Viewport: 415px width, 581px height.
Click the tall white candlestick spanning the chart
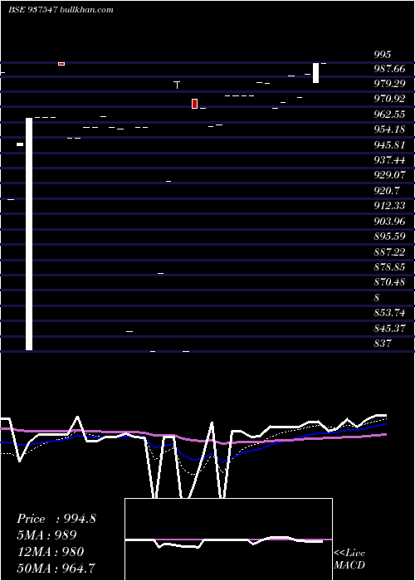29,234
